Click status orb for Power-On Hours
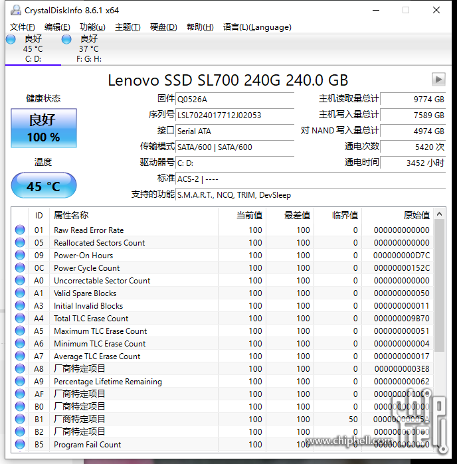The width and height of the screenshot is (457, 464). [20, 255]
